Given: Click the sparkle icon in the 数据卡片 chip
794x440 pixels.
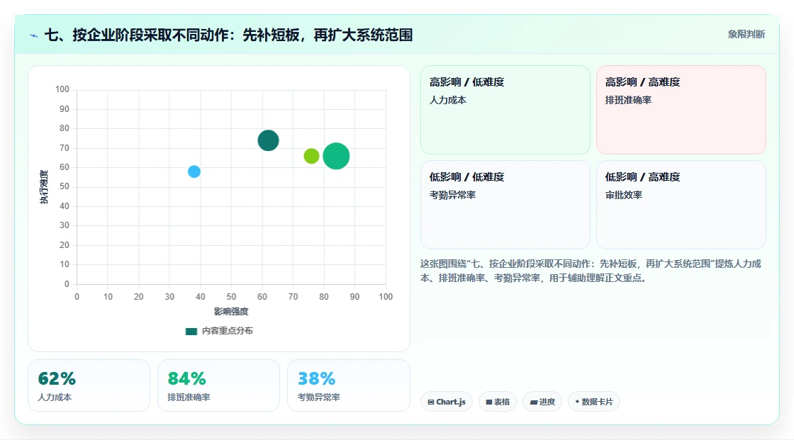Looking at the screenshot, I should pyautogui.click(x=577, y=402).
